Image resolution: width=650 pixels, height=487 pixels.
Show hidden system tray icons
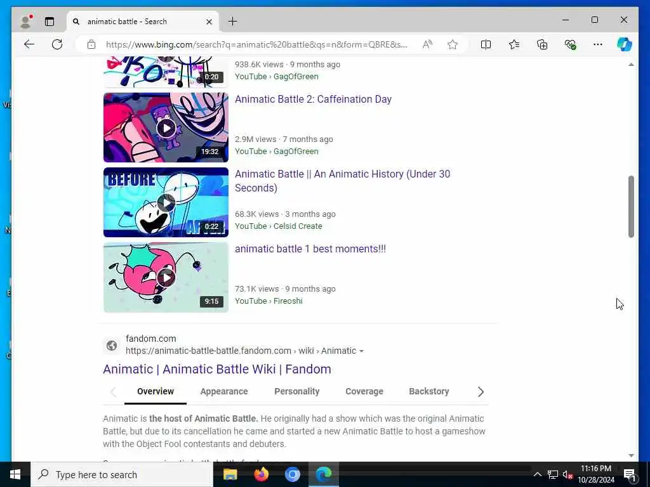click(x=537, y=474)
